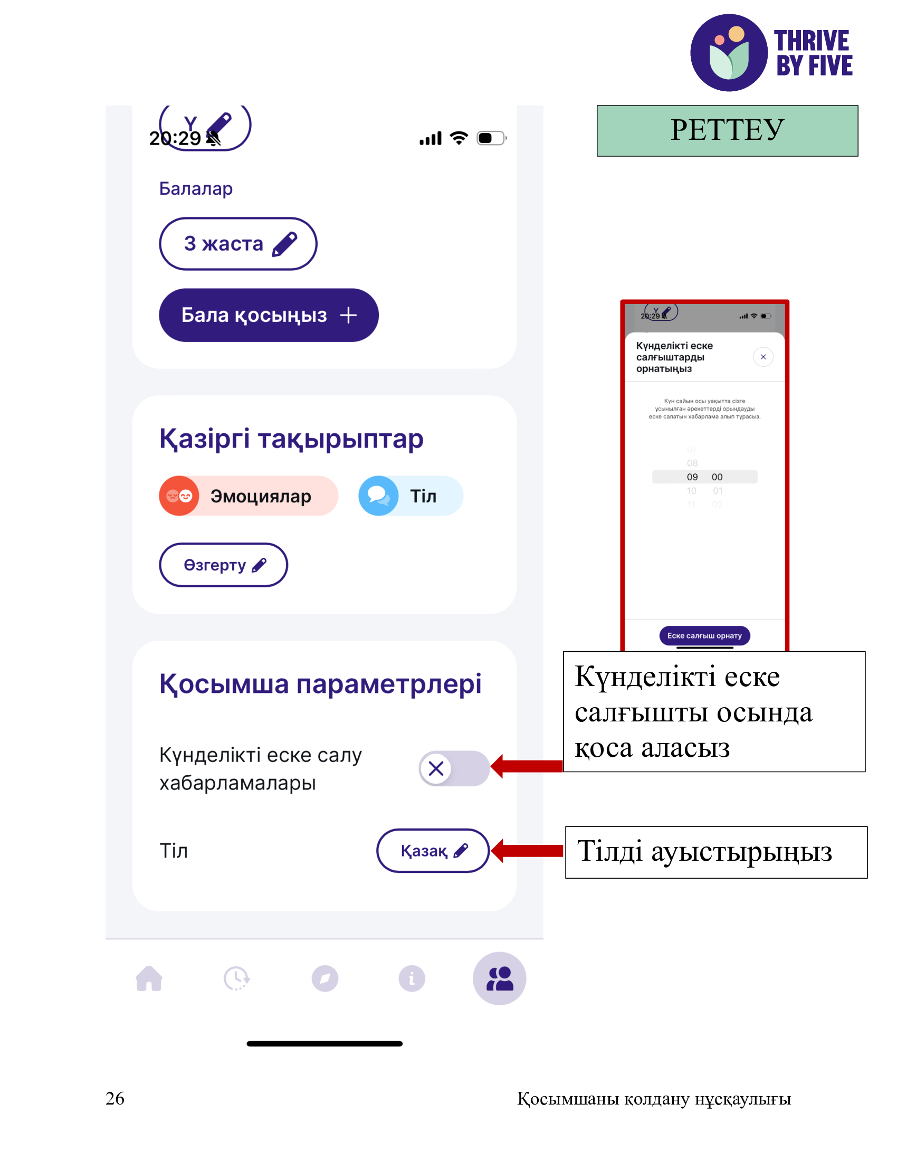Edit the 3 жаста child entry

click(x=238, y=243)
